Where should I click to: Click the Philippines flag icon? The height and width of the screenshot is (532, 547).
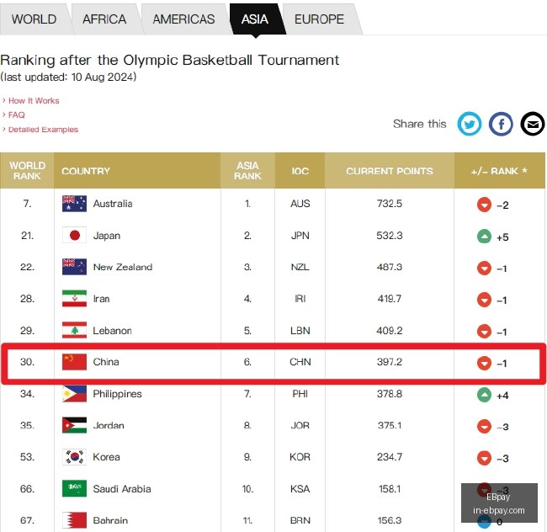click(x=74, y=394)
